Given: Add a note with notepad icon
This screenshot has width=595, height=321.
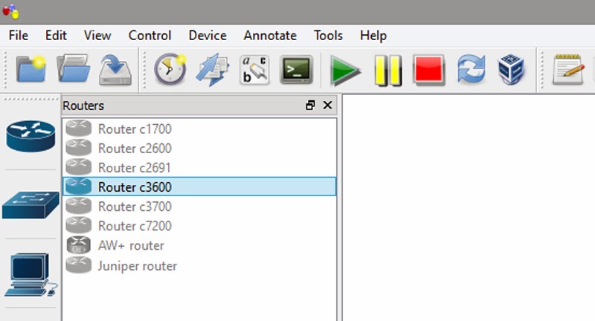Looking at the screenshot, I should (568, 69).
